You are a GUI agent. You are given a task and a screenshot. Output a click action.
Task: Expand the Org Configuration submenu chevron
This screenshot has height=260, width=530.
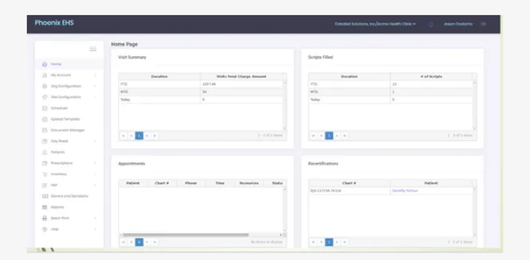[95, 86]
